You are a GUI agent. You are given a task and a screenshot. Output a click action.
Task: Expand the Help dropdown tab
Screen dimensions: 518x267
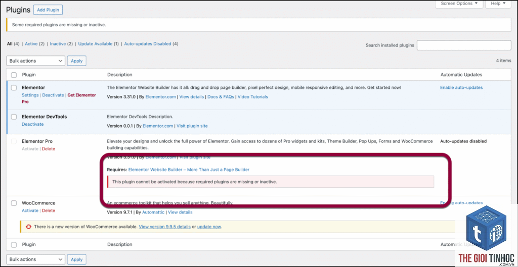click(x=498, y=4)
